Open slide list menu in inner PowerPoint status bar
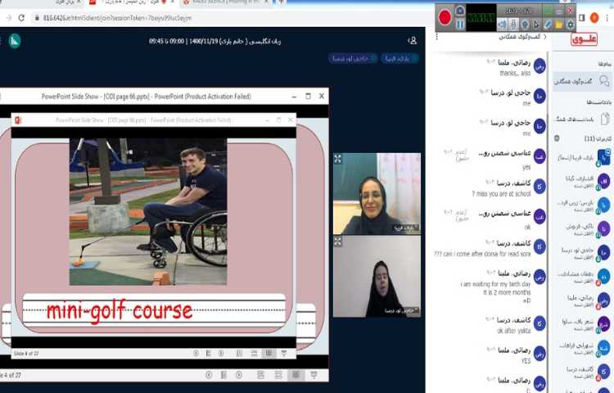Screen dimensions: 614x393 (x=208, y=354)
